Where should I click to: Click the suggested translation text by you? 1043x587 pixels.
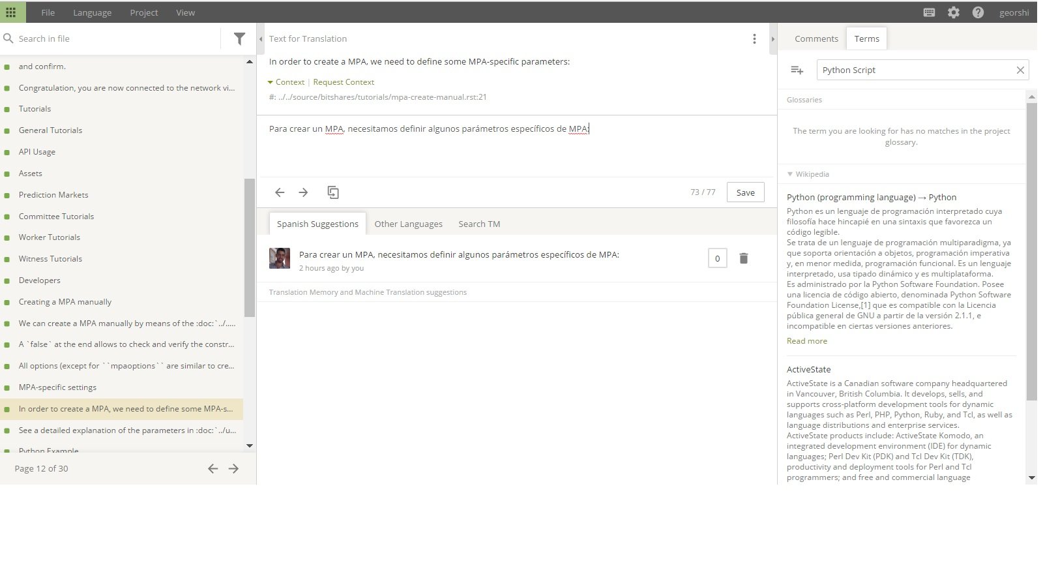pos(459,254)
